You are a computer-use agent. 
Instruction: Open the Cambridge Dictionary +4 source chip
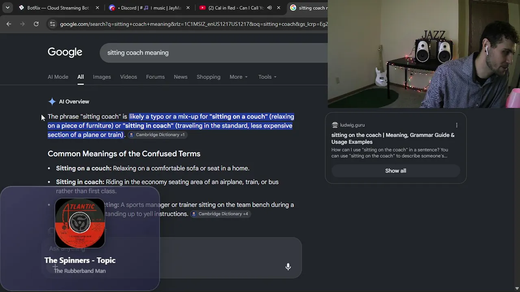[x=220, y=214]
